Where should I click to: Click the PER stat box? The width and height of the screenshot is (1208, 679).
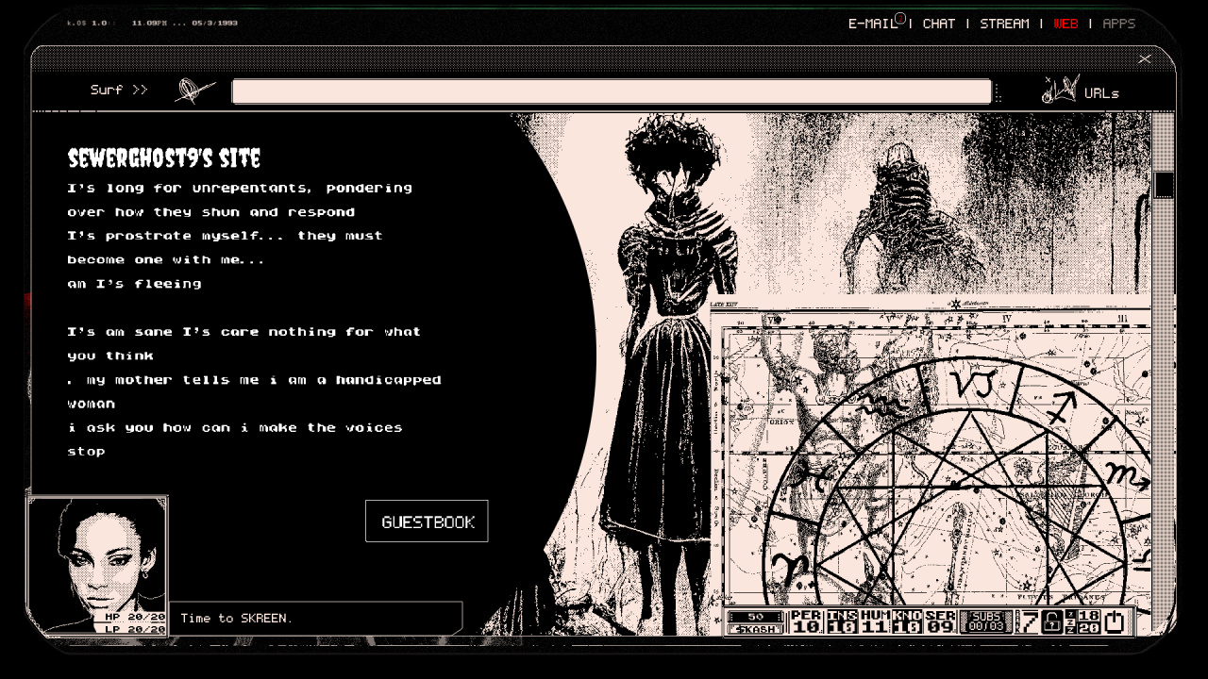pyautogui.click(x=806, y=621)
